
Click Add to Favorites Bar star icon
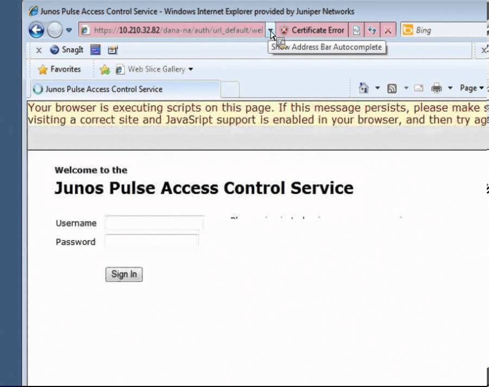(x=105, y=69)
